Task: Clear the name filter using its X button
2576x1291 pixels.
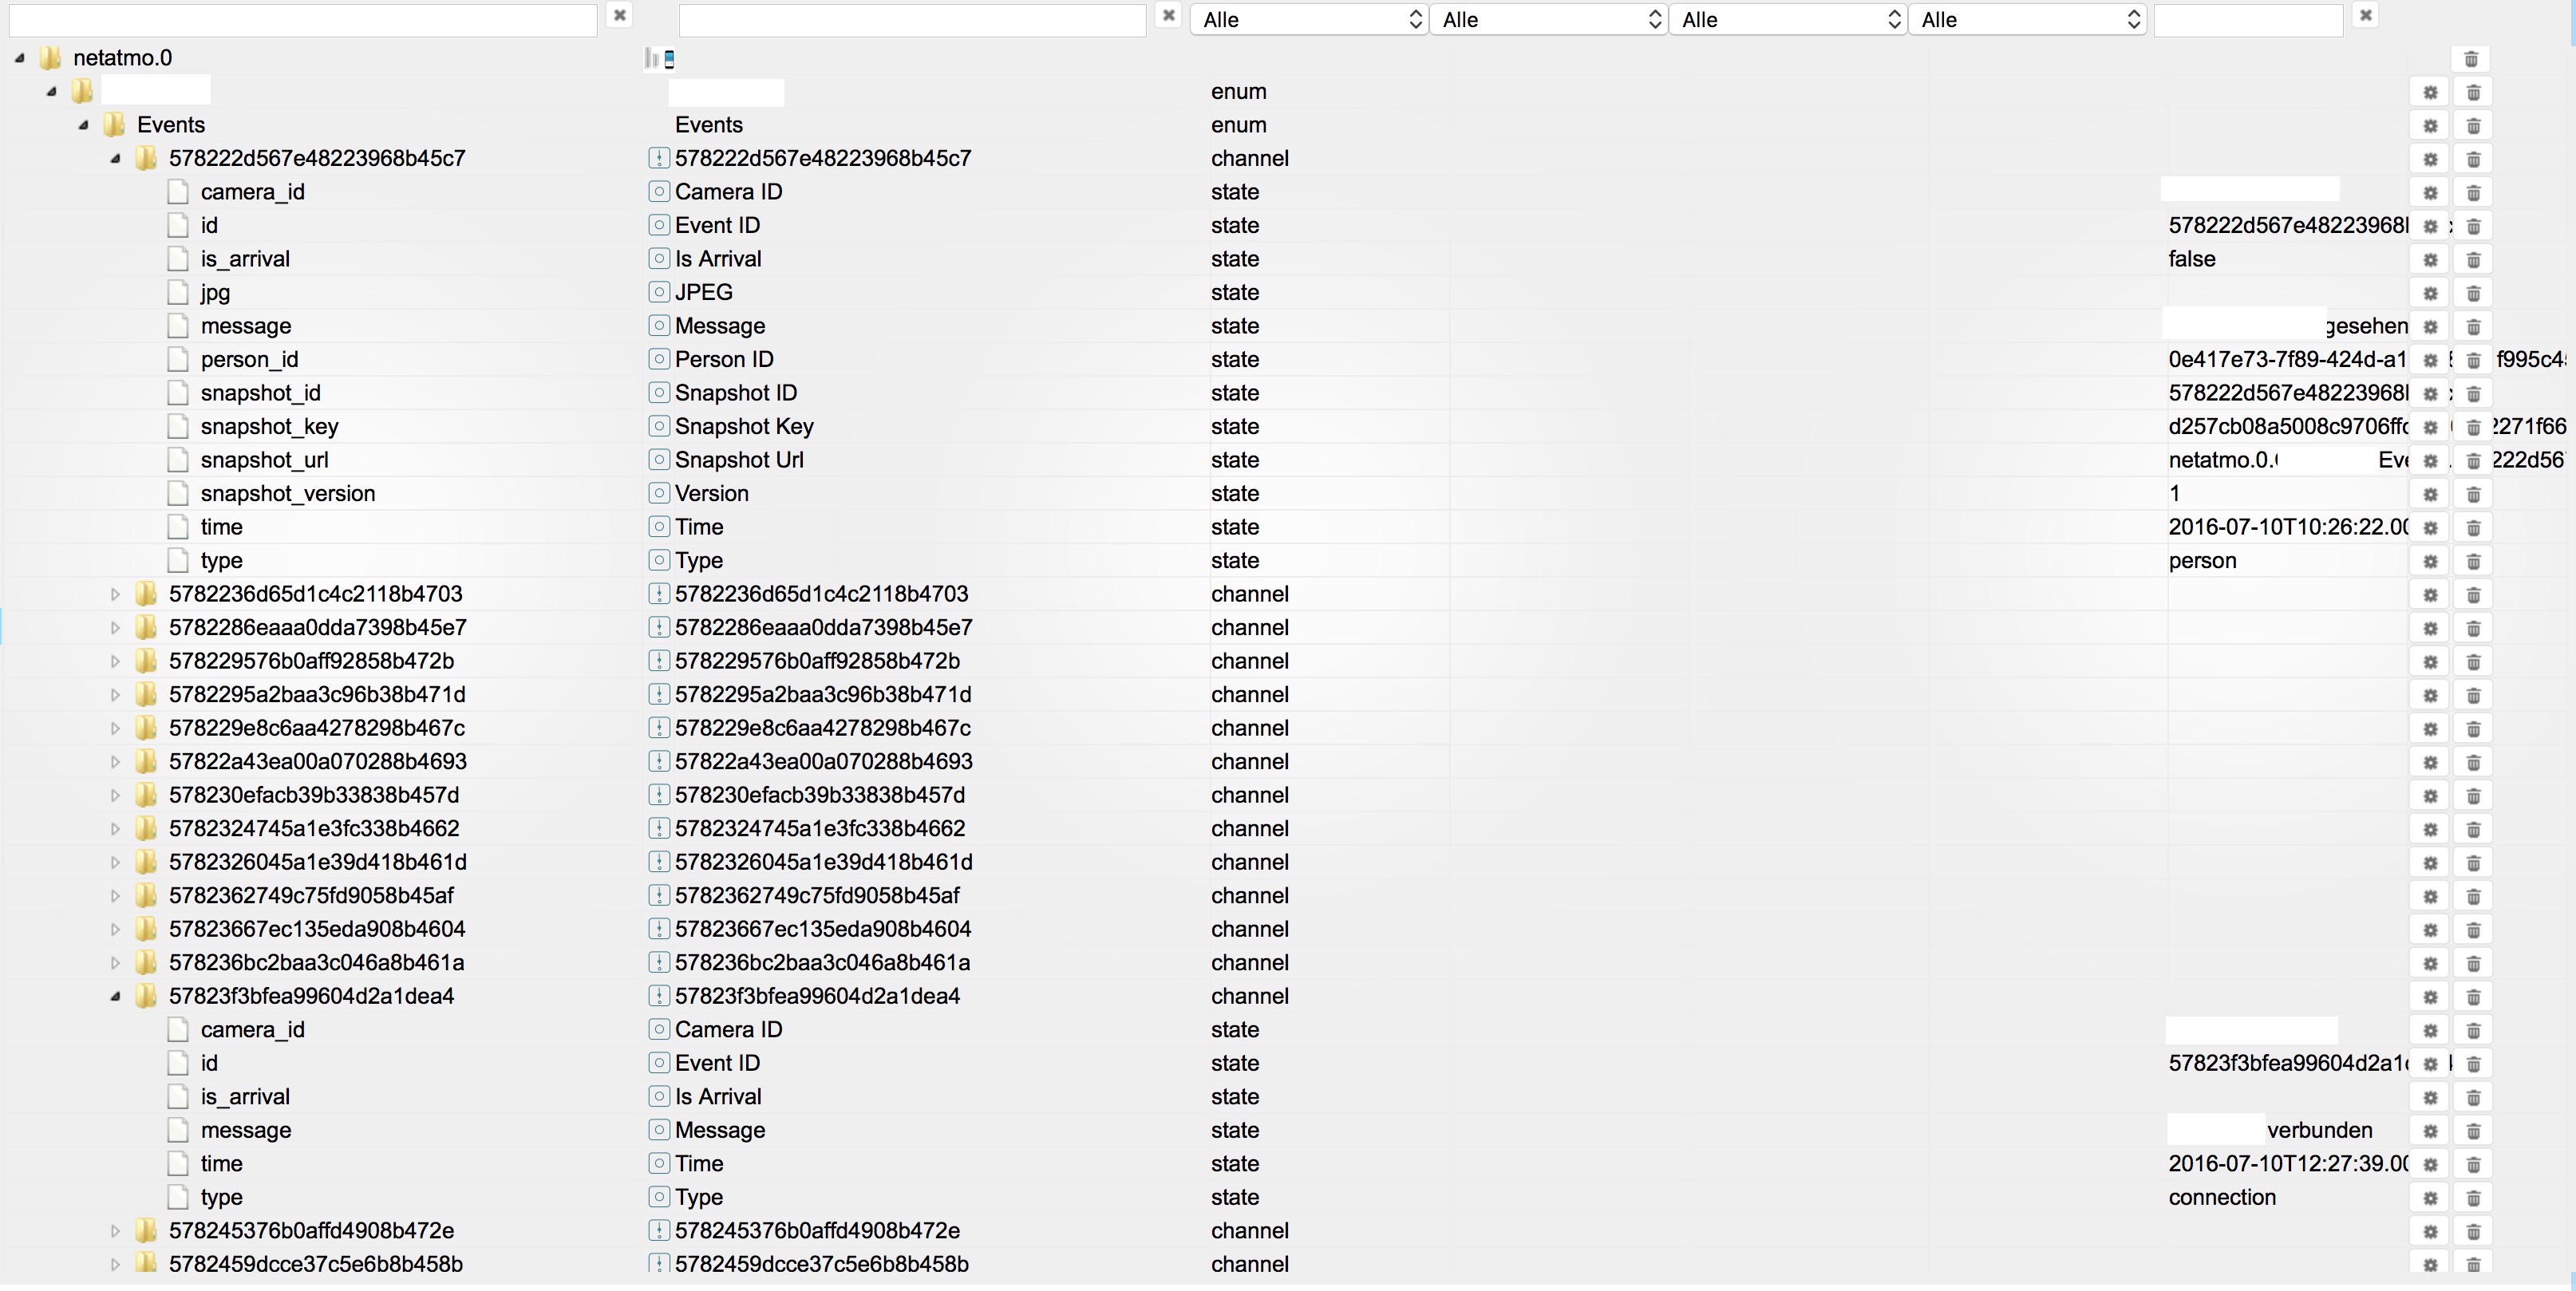Action: click(x=1167, y=15)
